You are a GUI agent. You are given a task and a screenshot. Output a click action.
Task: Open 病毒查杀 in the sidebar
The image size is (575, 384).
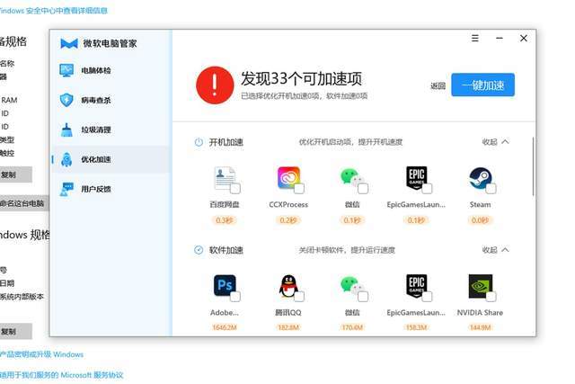coord(111,100)
